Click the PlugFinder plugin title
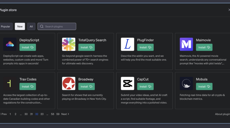This screenshot has height=128, width=230. click(145, 40)
